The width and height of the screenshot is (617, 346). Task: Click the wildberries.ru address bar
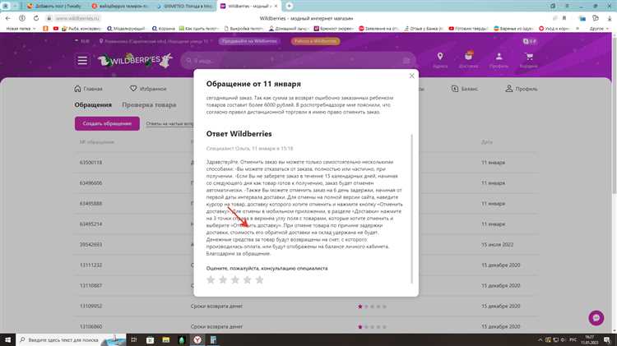77,18
